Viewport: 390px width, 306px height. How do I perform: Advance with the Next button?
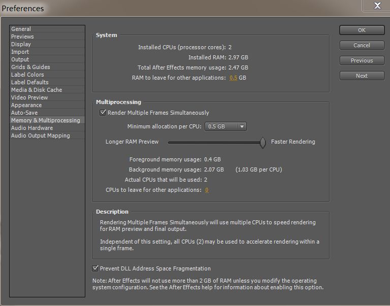pos(362,76)
